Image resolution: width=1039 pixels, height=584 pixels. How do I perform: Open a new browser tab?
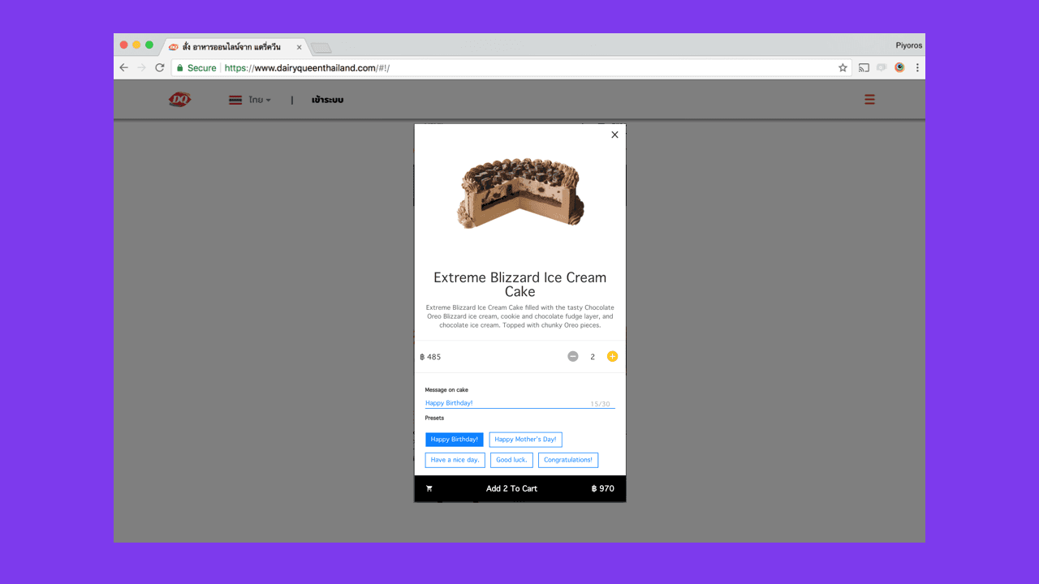click(321, 48)
